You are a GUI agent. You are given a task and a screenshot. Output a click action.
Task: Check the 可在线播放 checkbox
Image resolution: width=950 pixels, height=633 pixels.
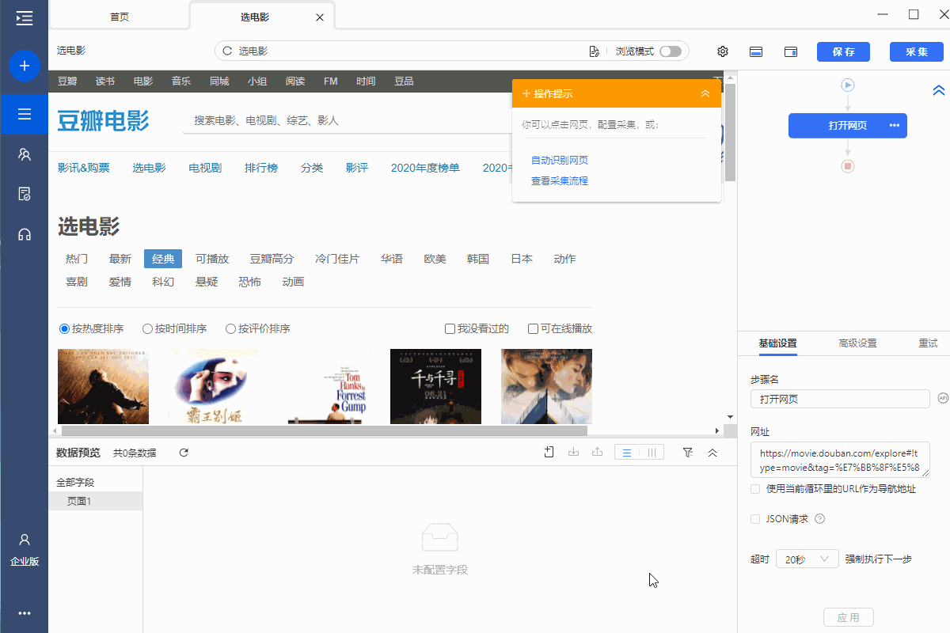[533, 328]
